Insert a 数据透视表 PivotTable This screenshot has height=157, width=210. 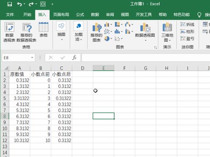coord(9,32)
